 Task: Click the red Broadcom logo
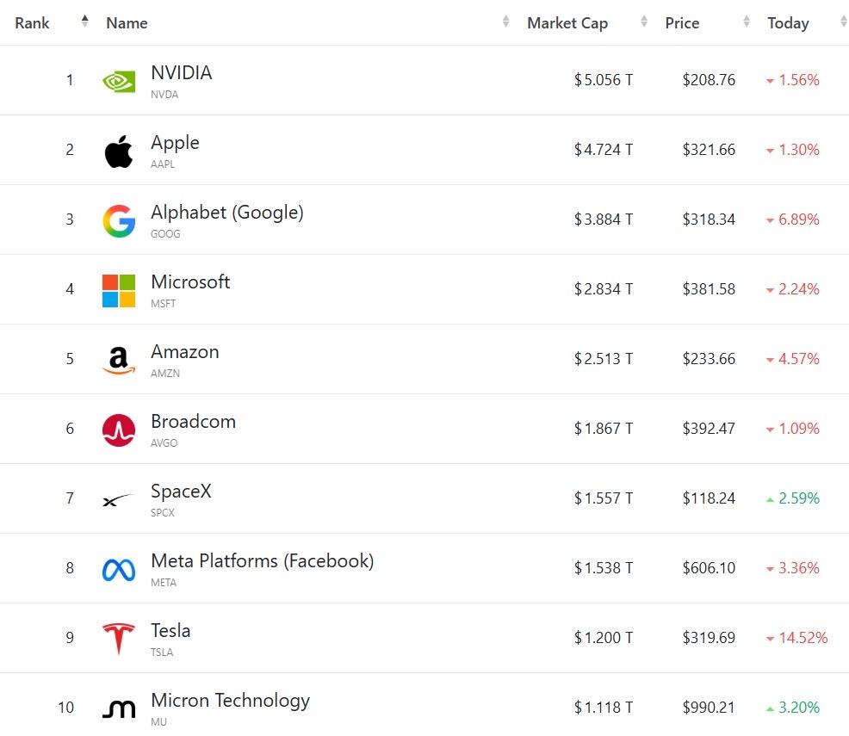click(x=119, y=430)
